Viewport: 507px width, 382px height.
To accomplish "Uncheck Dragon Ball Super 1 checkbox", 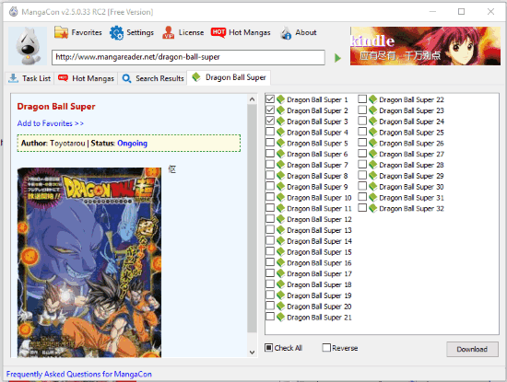I will click(x=270, y=98).
